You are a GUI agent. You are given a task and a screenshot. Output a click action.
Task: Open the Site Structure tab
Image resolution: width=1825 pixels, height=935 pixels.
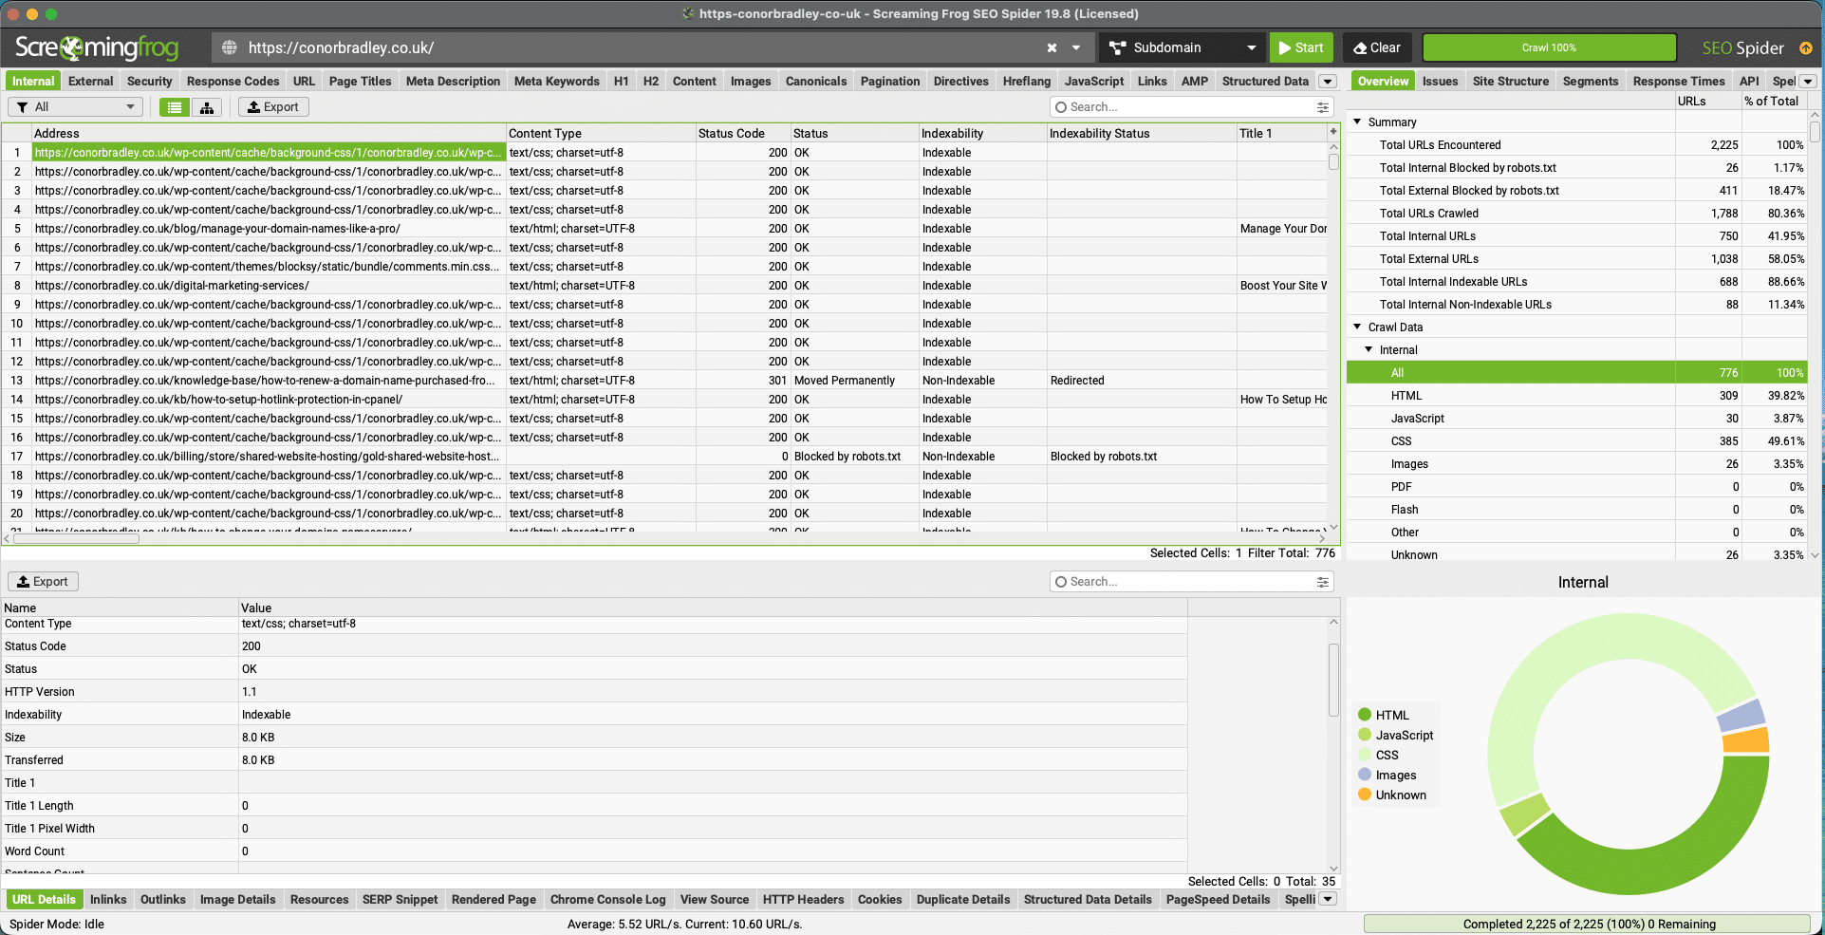(1510, 81)
